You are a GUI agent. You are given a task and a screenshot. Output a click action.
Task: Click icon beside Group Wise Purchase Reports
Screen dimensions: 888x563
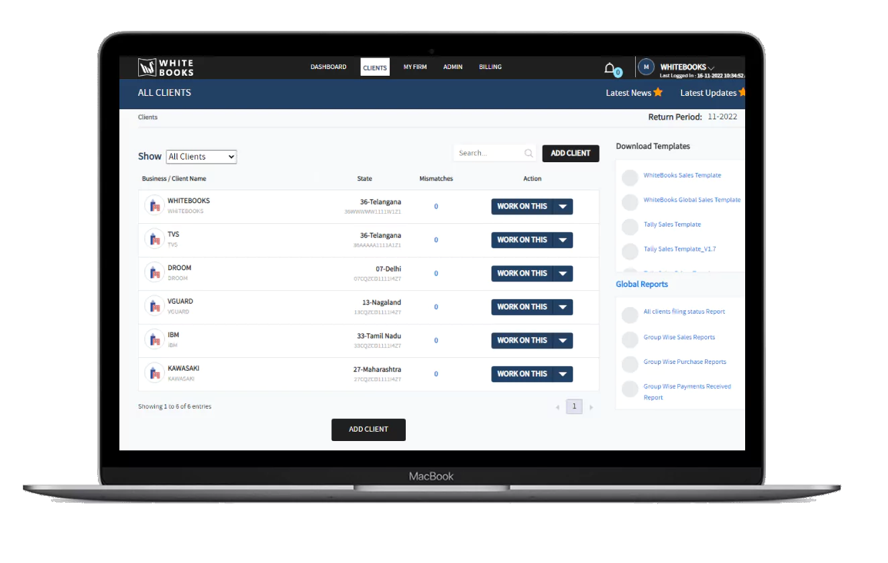tap(630, 364)
